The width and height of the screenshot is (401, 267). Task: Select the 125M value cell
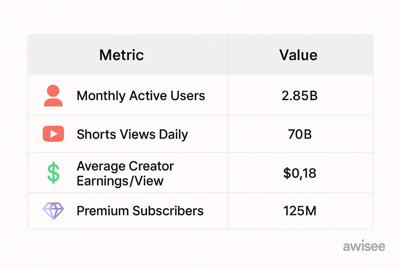(300, 211)
